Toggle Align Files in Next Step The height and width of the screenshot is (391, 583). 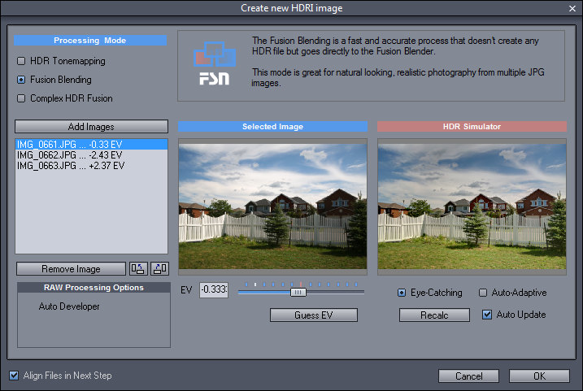14,376
